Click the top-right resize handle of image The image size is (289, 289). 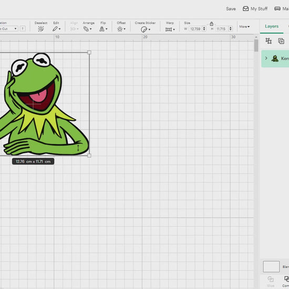click(x=89, y=53)
